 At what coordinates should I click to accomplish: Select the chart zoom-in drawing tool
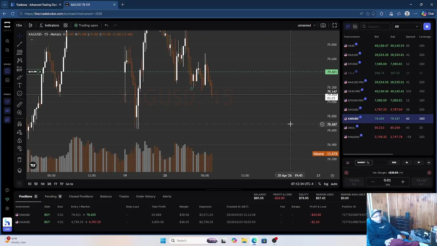tap(19, 113)
